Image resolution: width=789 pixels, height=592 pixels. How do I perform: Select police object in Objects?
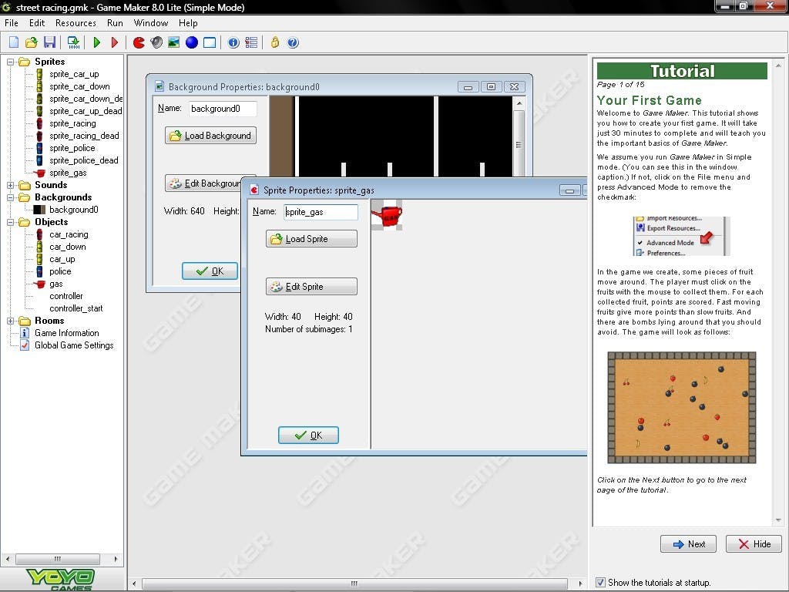click(x=60, y=271)
